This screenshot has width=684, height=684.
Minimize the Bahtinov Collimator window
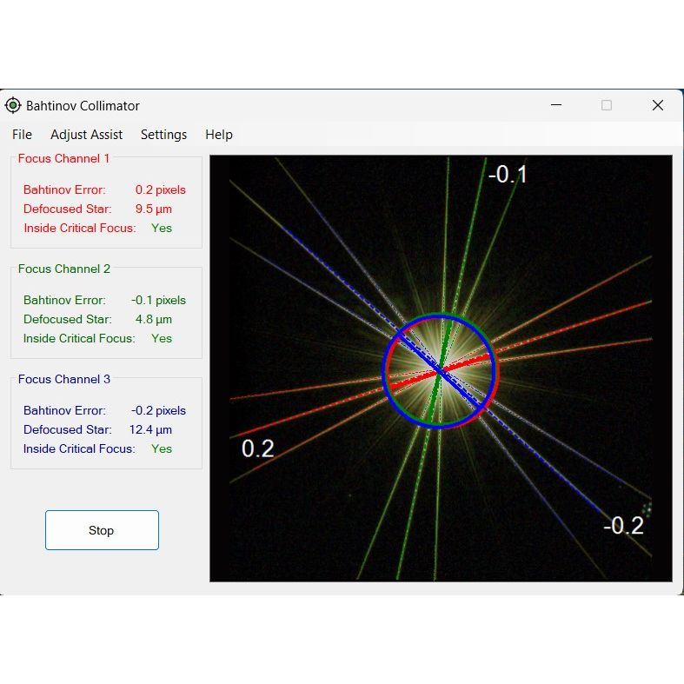tap(555, 105)
